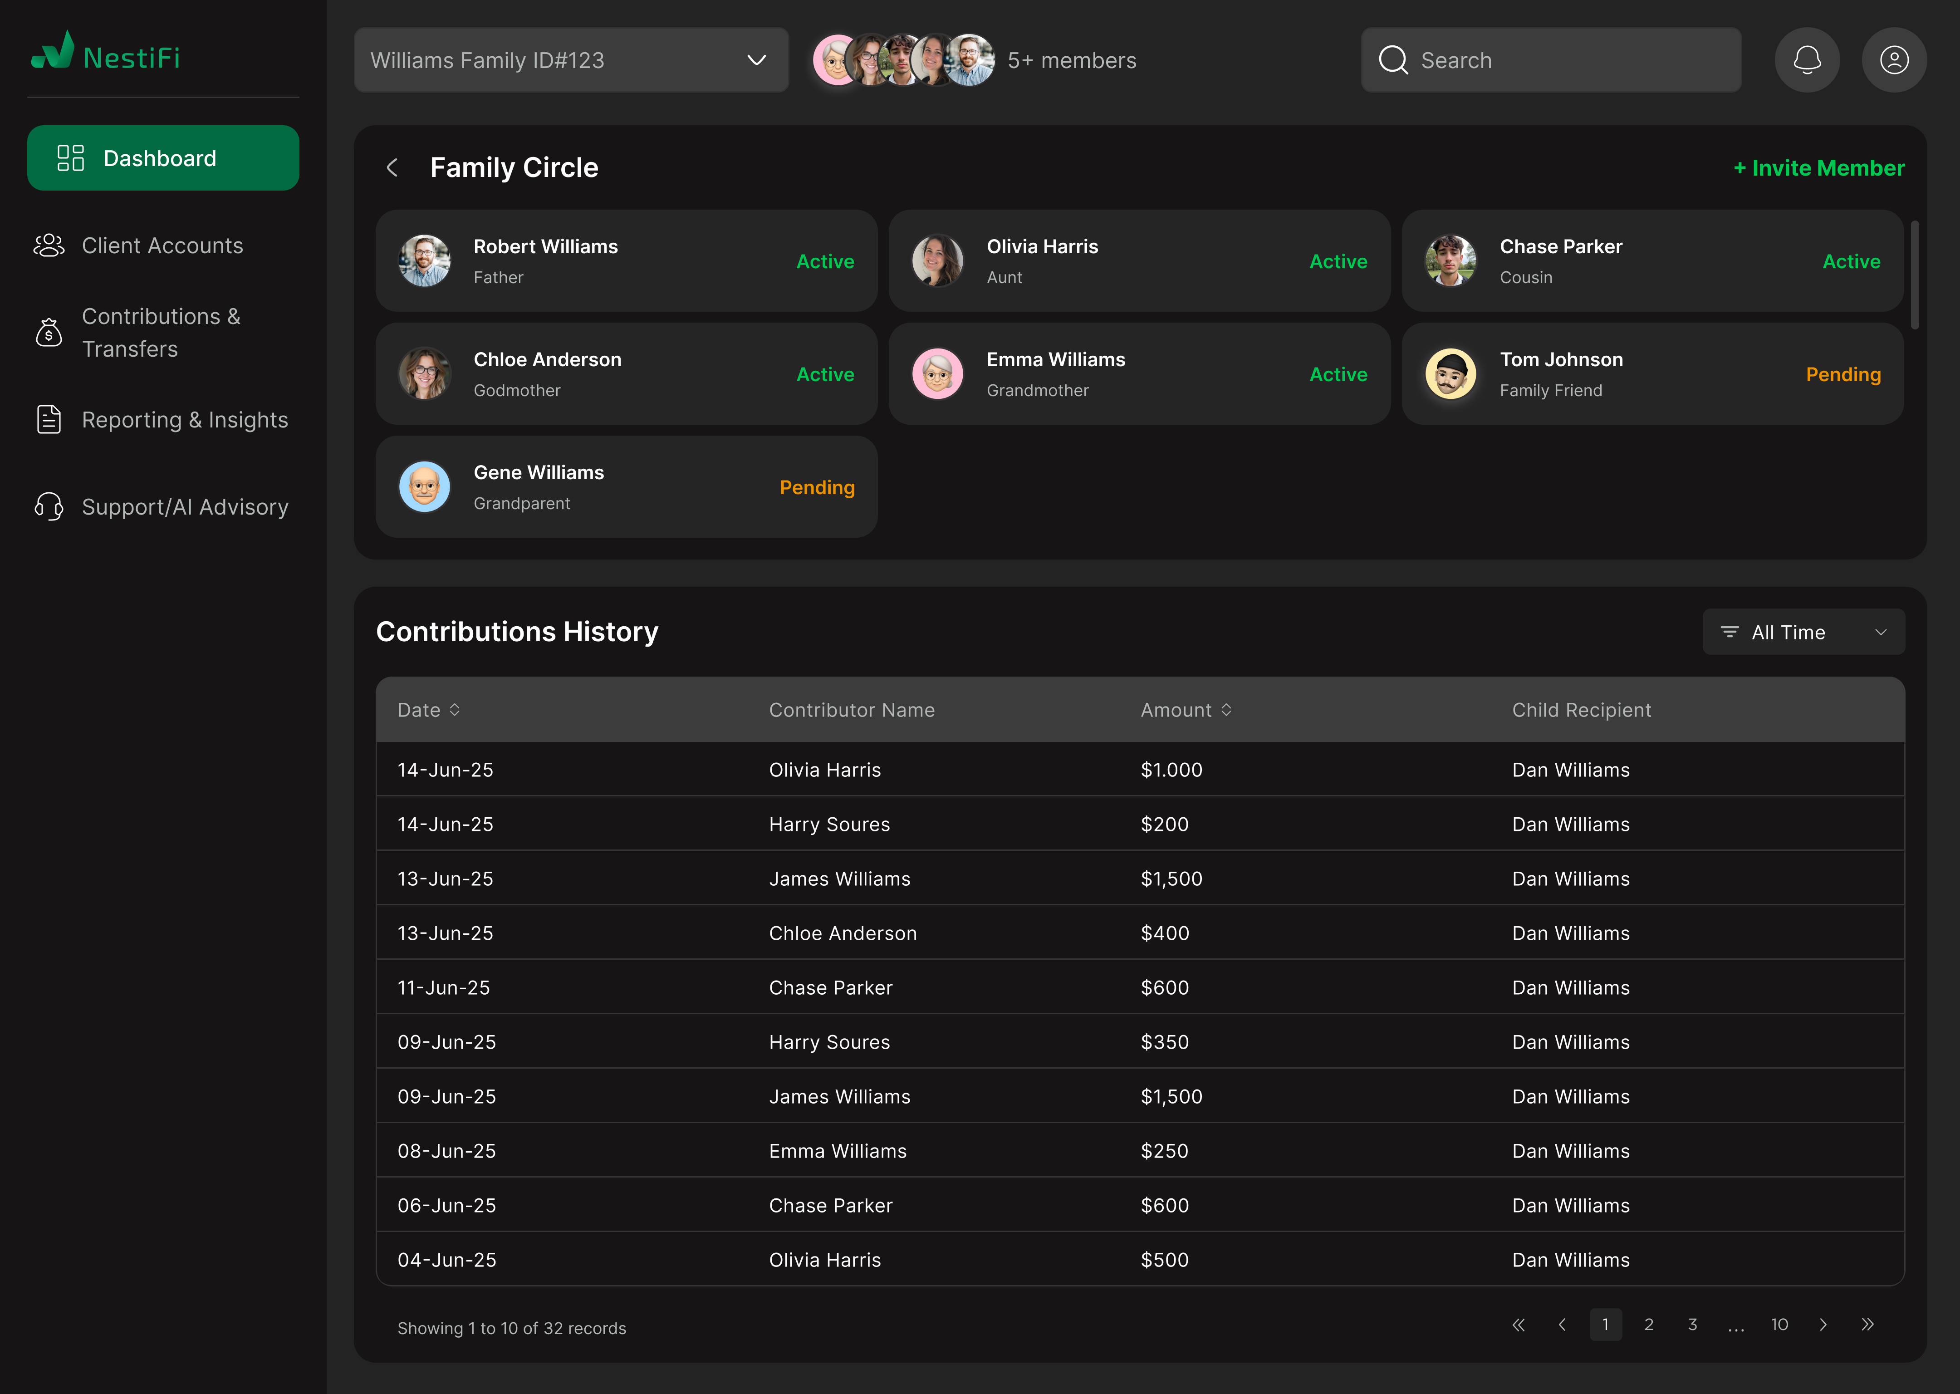Select Tom Johnson pending member card

1652,374
